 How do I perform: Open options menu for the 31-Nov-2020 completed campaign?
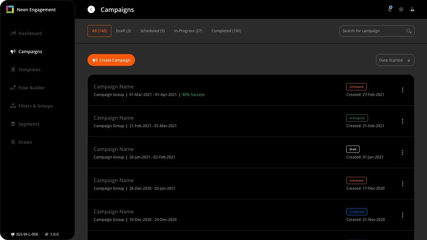(403, 215)
